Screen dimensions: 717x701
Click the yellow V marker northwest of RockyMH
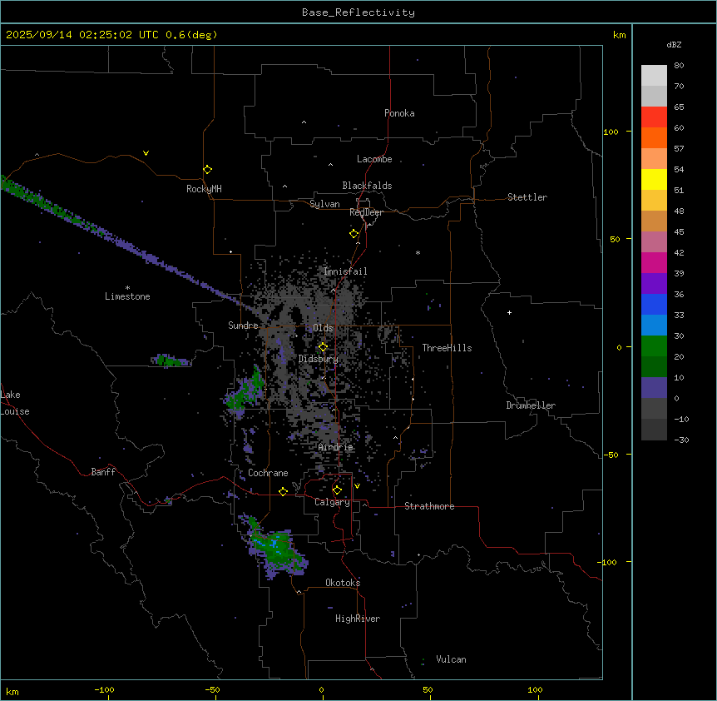[x=146, y=153]
